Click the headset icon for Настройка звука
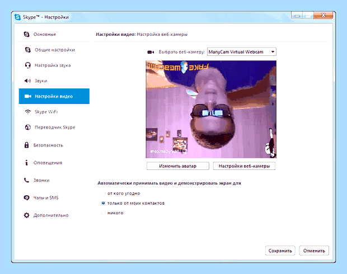347x274 pixels. [27, 65]
